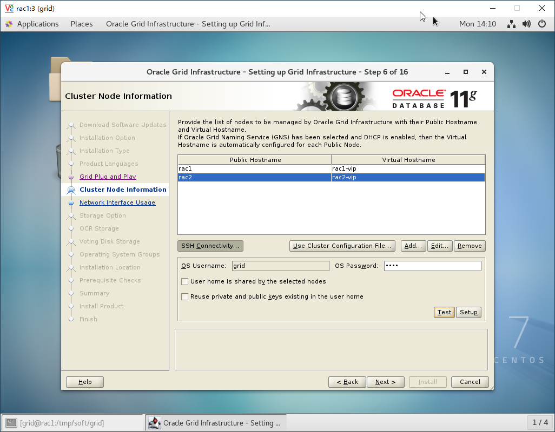The image size is (555, 432).
Task: Click the Summary step
Action: coord(95,293)
